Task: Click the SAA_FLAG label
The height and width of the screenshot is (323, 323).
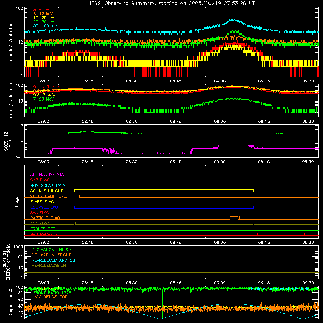Action: click(40, 213)
